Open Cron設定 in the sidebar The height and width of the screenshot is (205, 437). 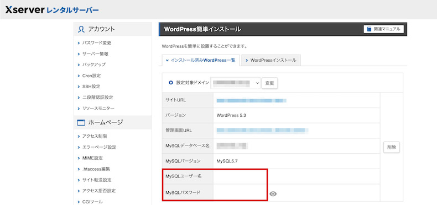91,75
